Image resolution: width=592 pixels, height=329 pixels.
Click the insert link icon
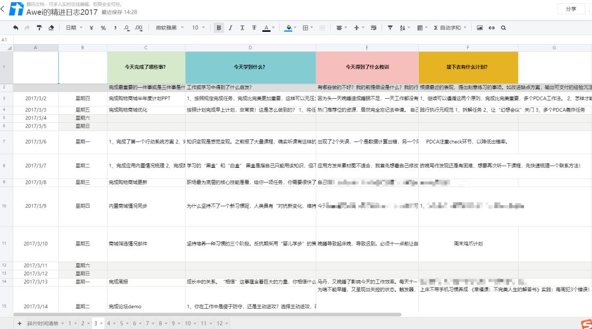(492, 28)
